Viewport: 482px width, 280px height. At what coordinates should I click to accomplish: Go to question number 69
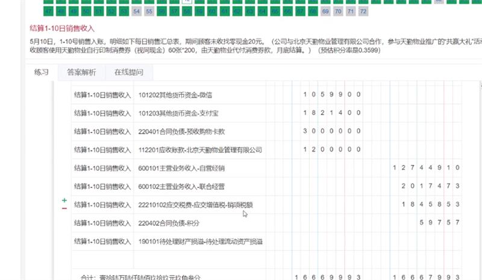(325, 11)
